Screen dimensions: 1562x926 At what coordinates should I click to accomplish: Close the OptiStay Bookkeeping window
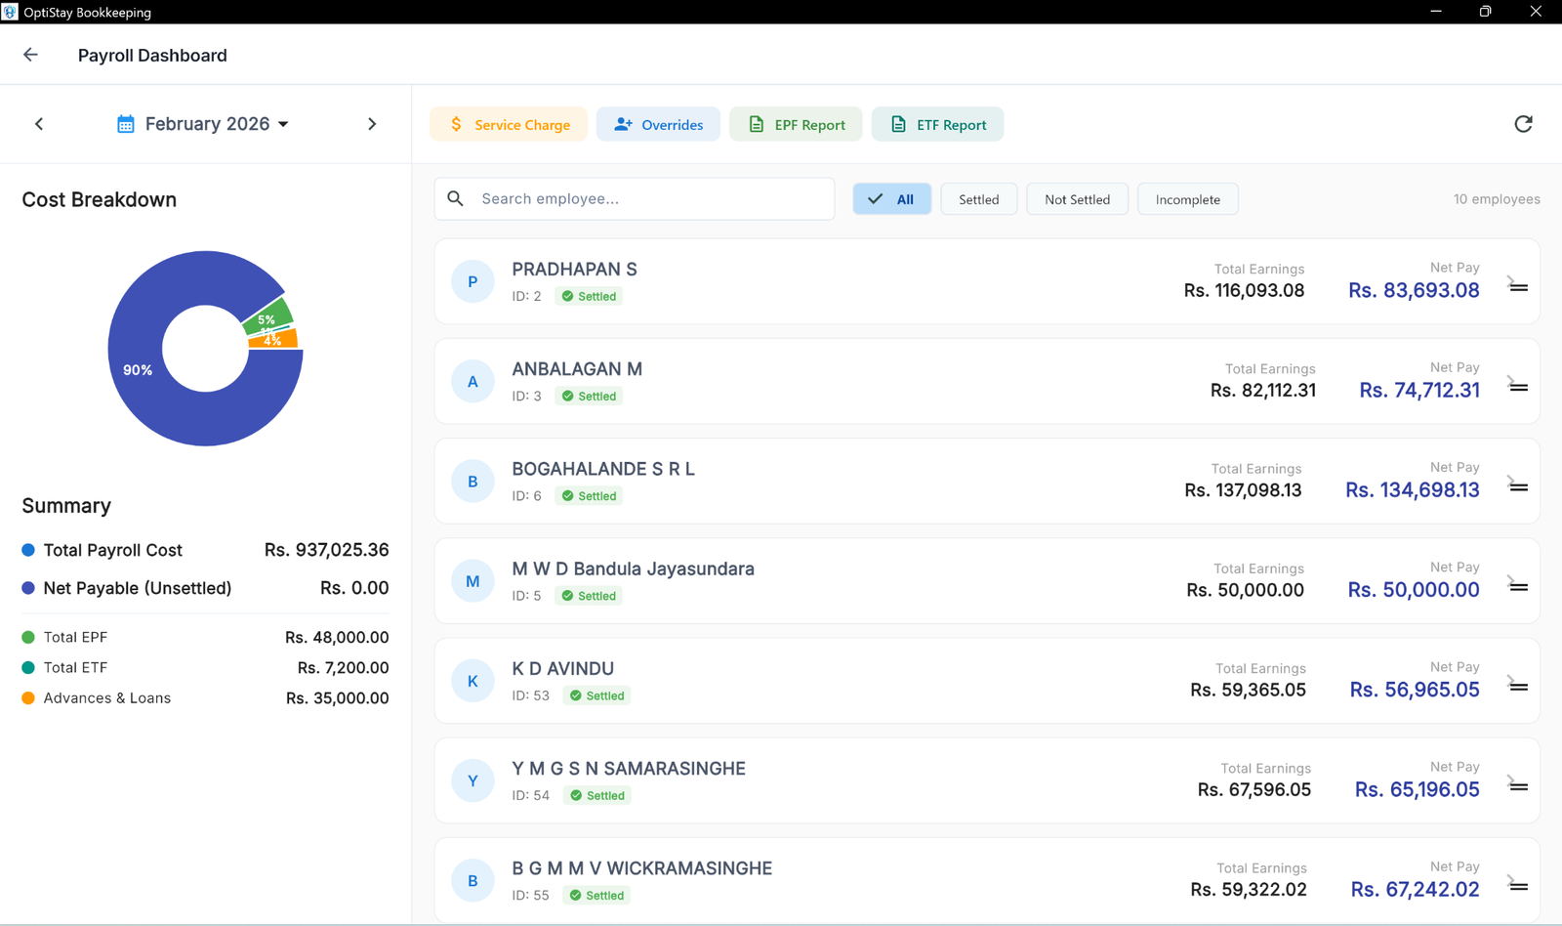click(1536, 12)
